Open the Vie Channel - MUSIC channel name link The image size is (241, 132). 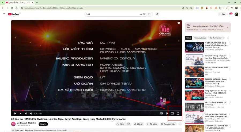[x=25, y=123]
